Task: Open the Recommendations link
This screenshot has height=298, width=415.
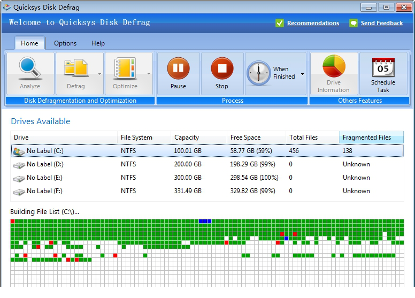Action: 313,23
